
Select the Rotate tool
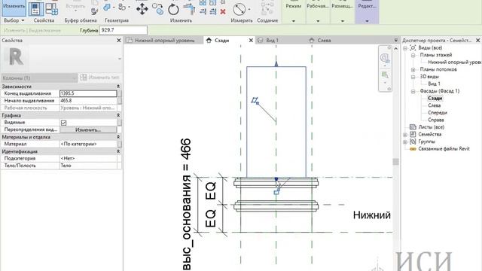point(173,9)
